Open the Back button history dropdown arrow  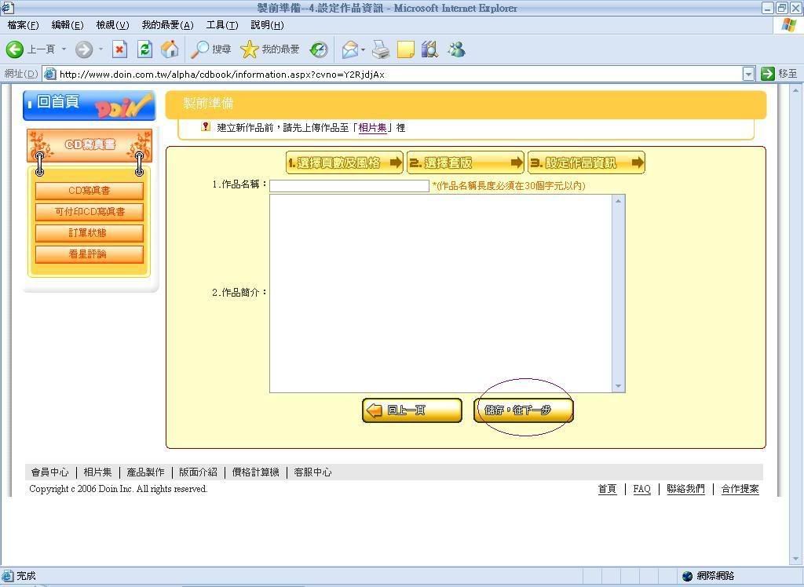64,49
